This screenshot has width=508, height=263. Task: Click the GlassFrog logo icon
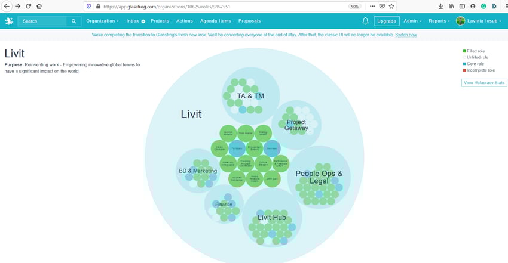9,21
